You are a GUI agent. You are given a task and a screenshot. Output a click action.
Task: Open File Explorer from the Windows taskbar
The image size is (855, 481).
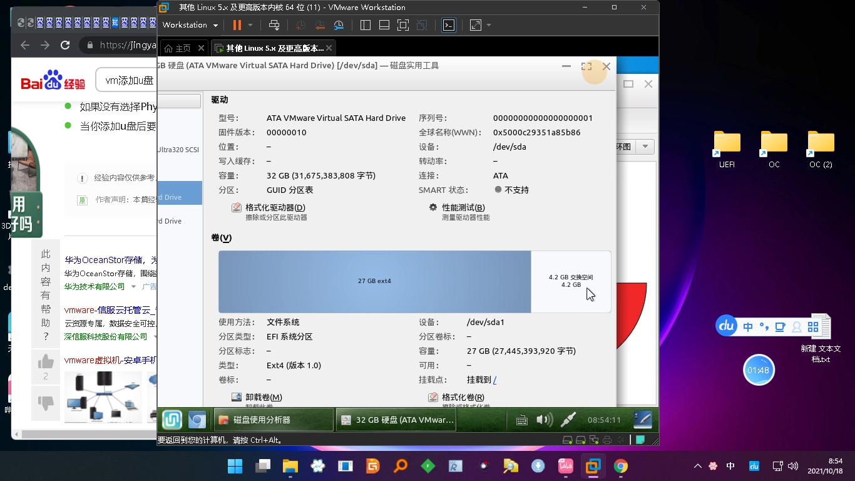(290, 466)
